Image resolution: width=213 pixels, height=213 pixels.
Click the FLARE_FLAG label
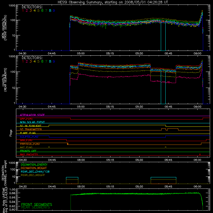pos(28,133)
